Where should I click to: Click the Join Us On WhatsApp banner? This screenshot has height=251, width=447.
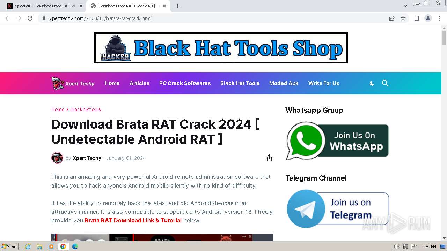tap(337, 141)
